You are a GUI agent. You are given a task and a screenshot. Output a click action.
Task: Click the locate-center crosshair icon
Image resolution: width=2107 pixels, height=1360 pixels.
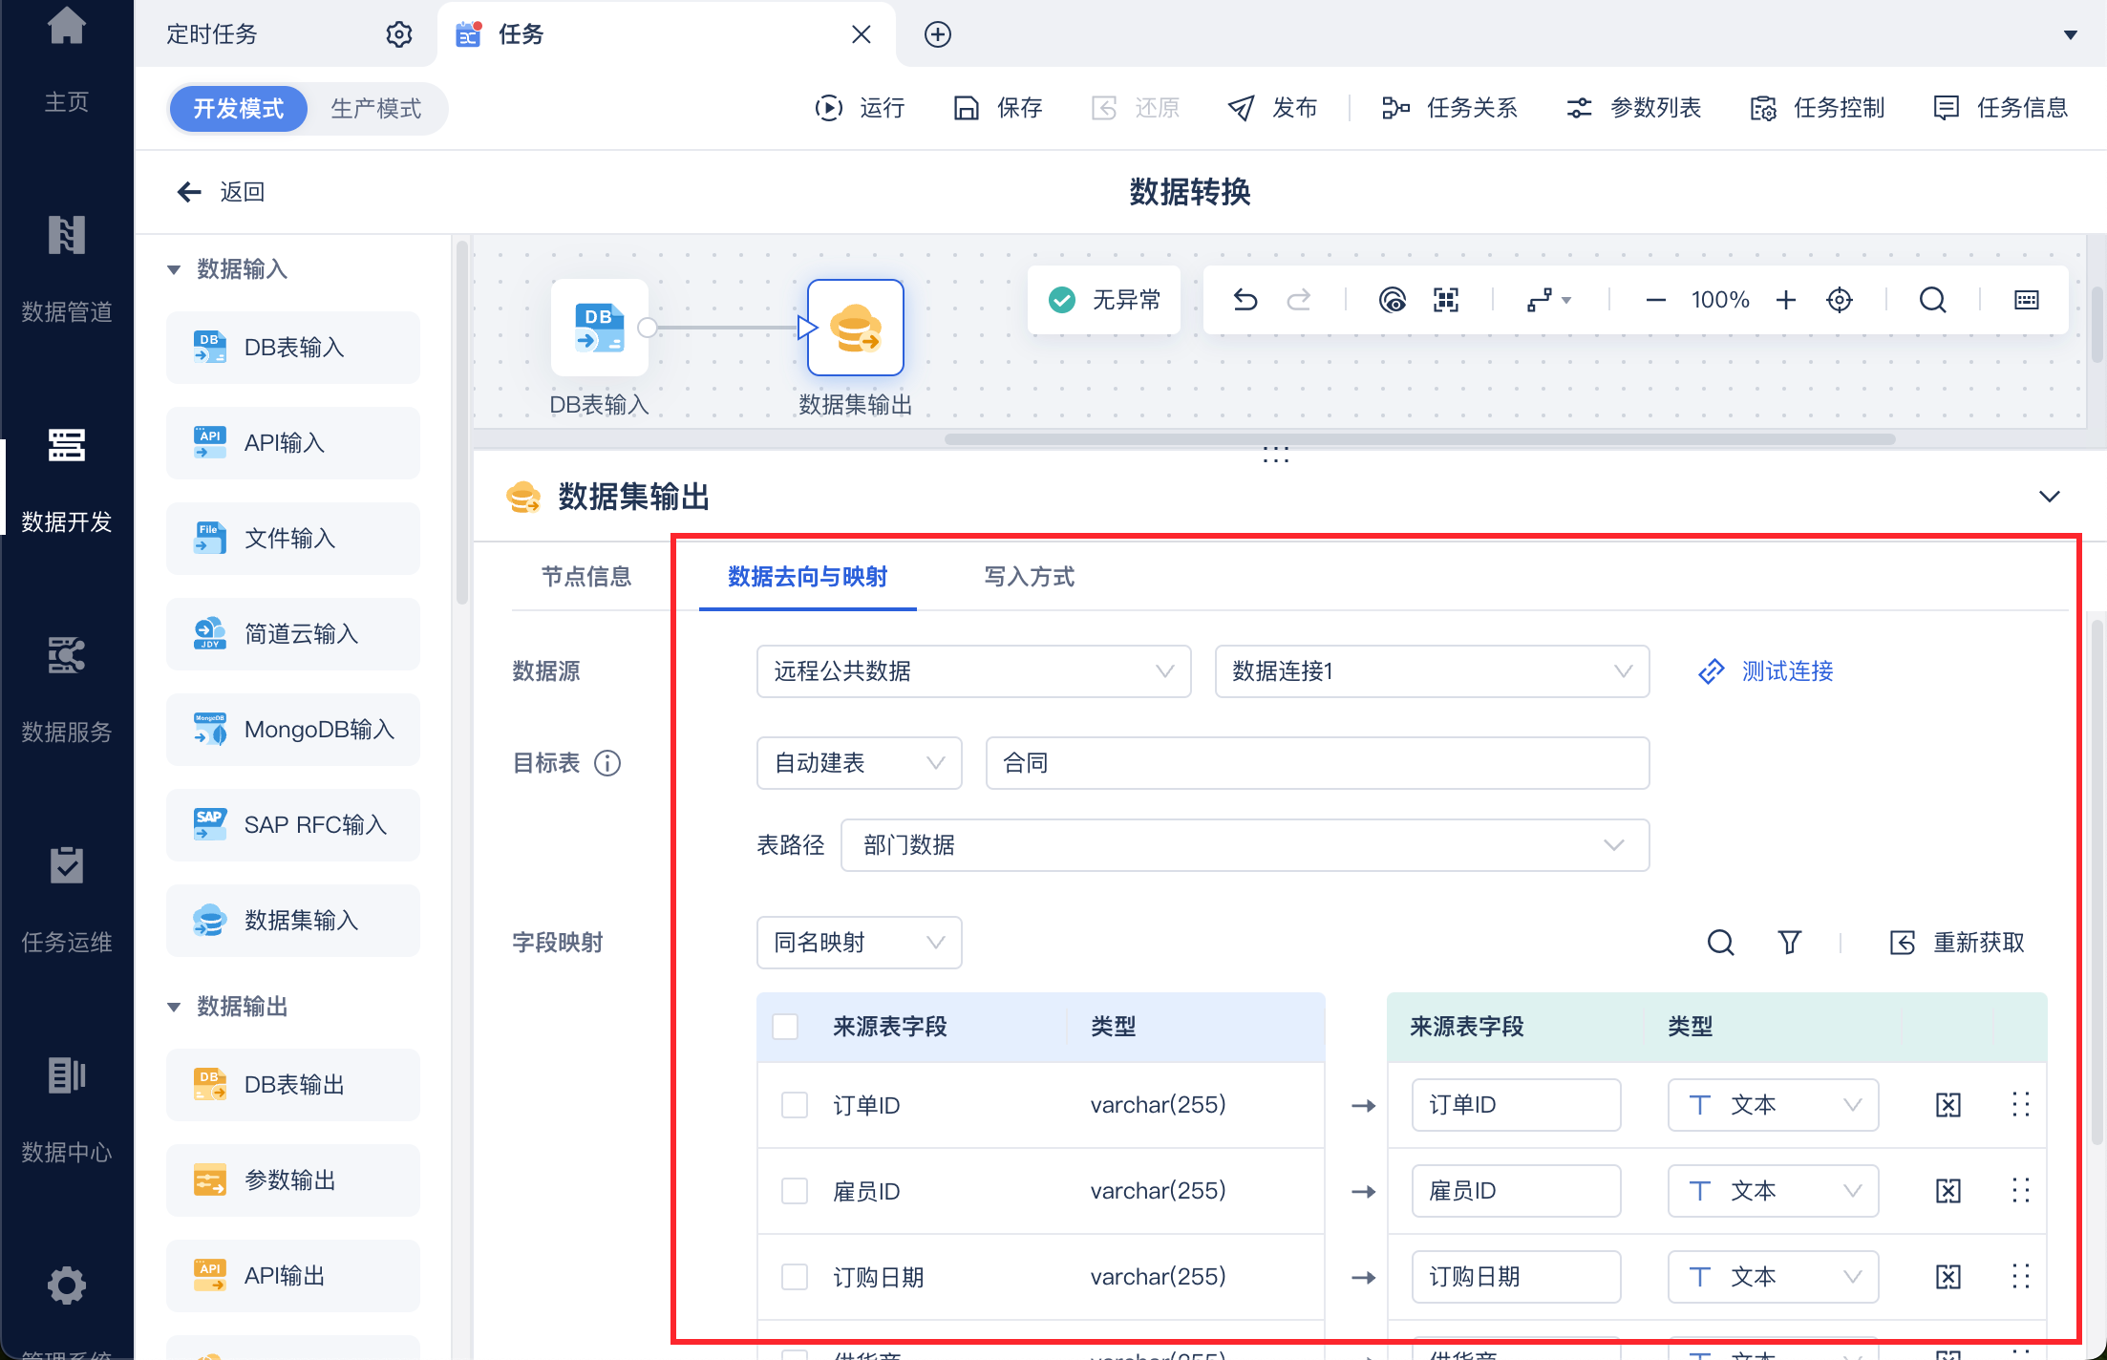tap(1839, 300)
